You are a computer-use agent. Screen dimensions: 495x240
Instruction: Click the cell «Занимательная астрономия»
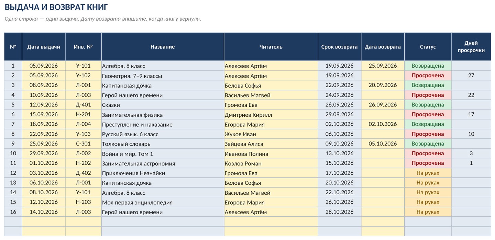pyautogui.click(x=163, y=163)
